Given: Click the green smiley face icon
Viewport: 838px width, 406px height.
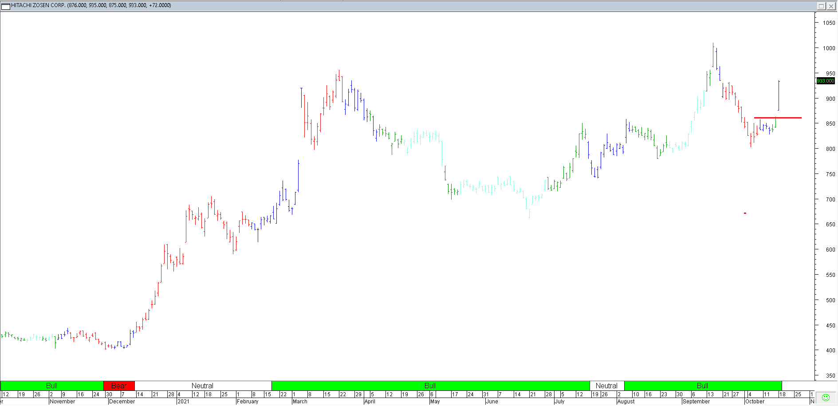Looking at the screenshot, I should click(x=826, y=398).
